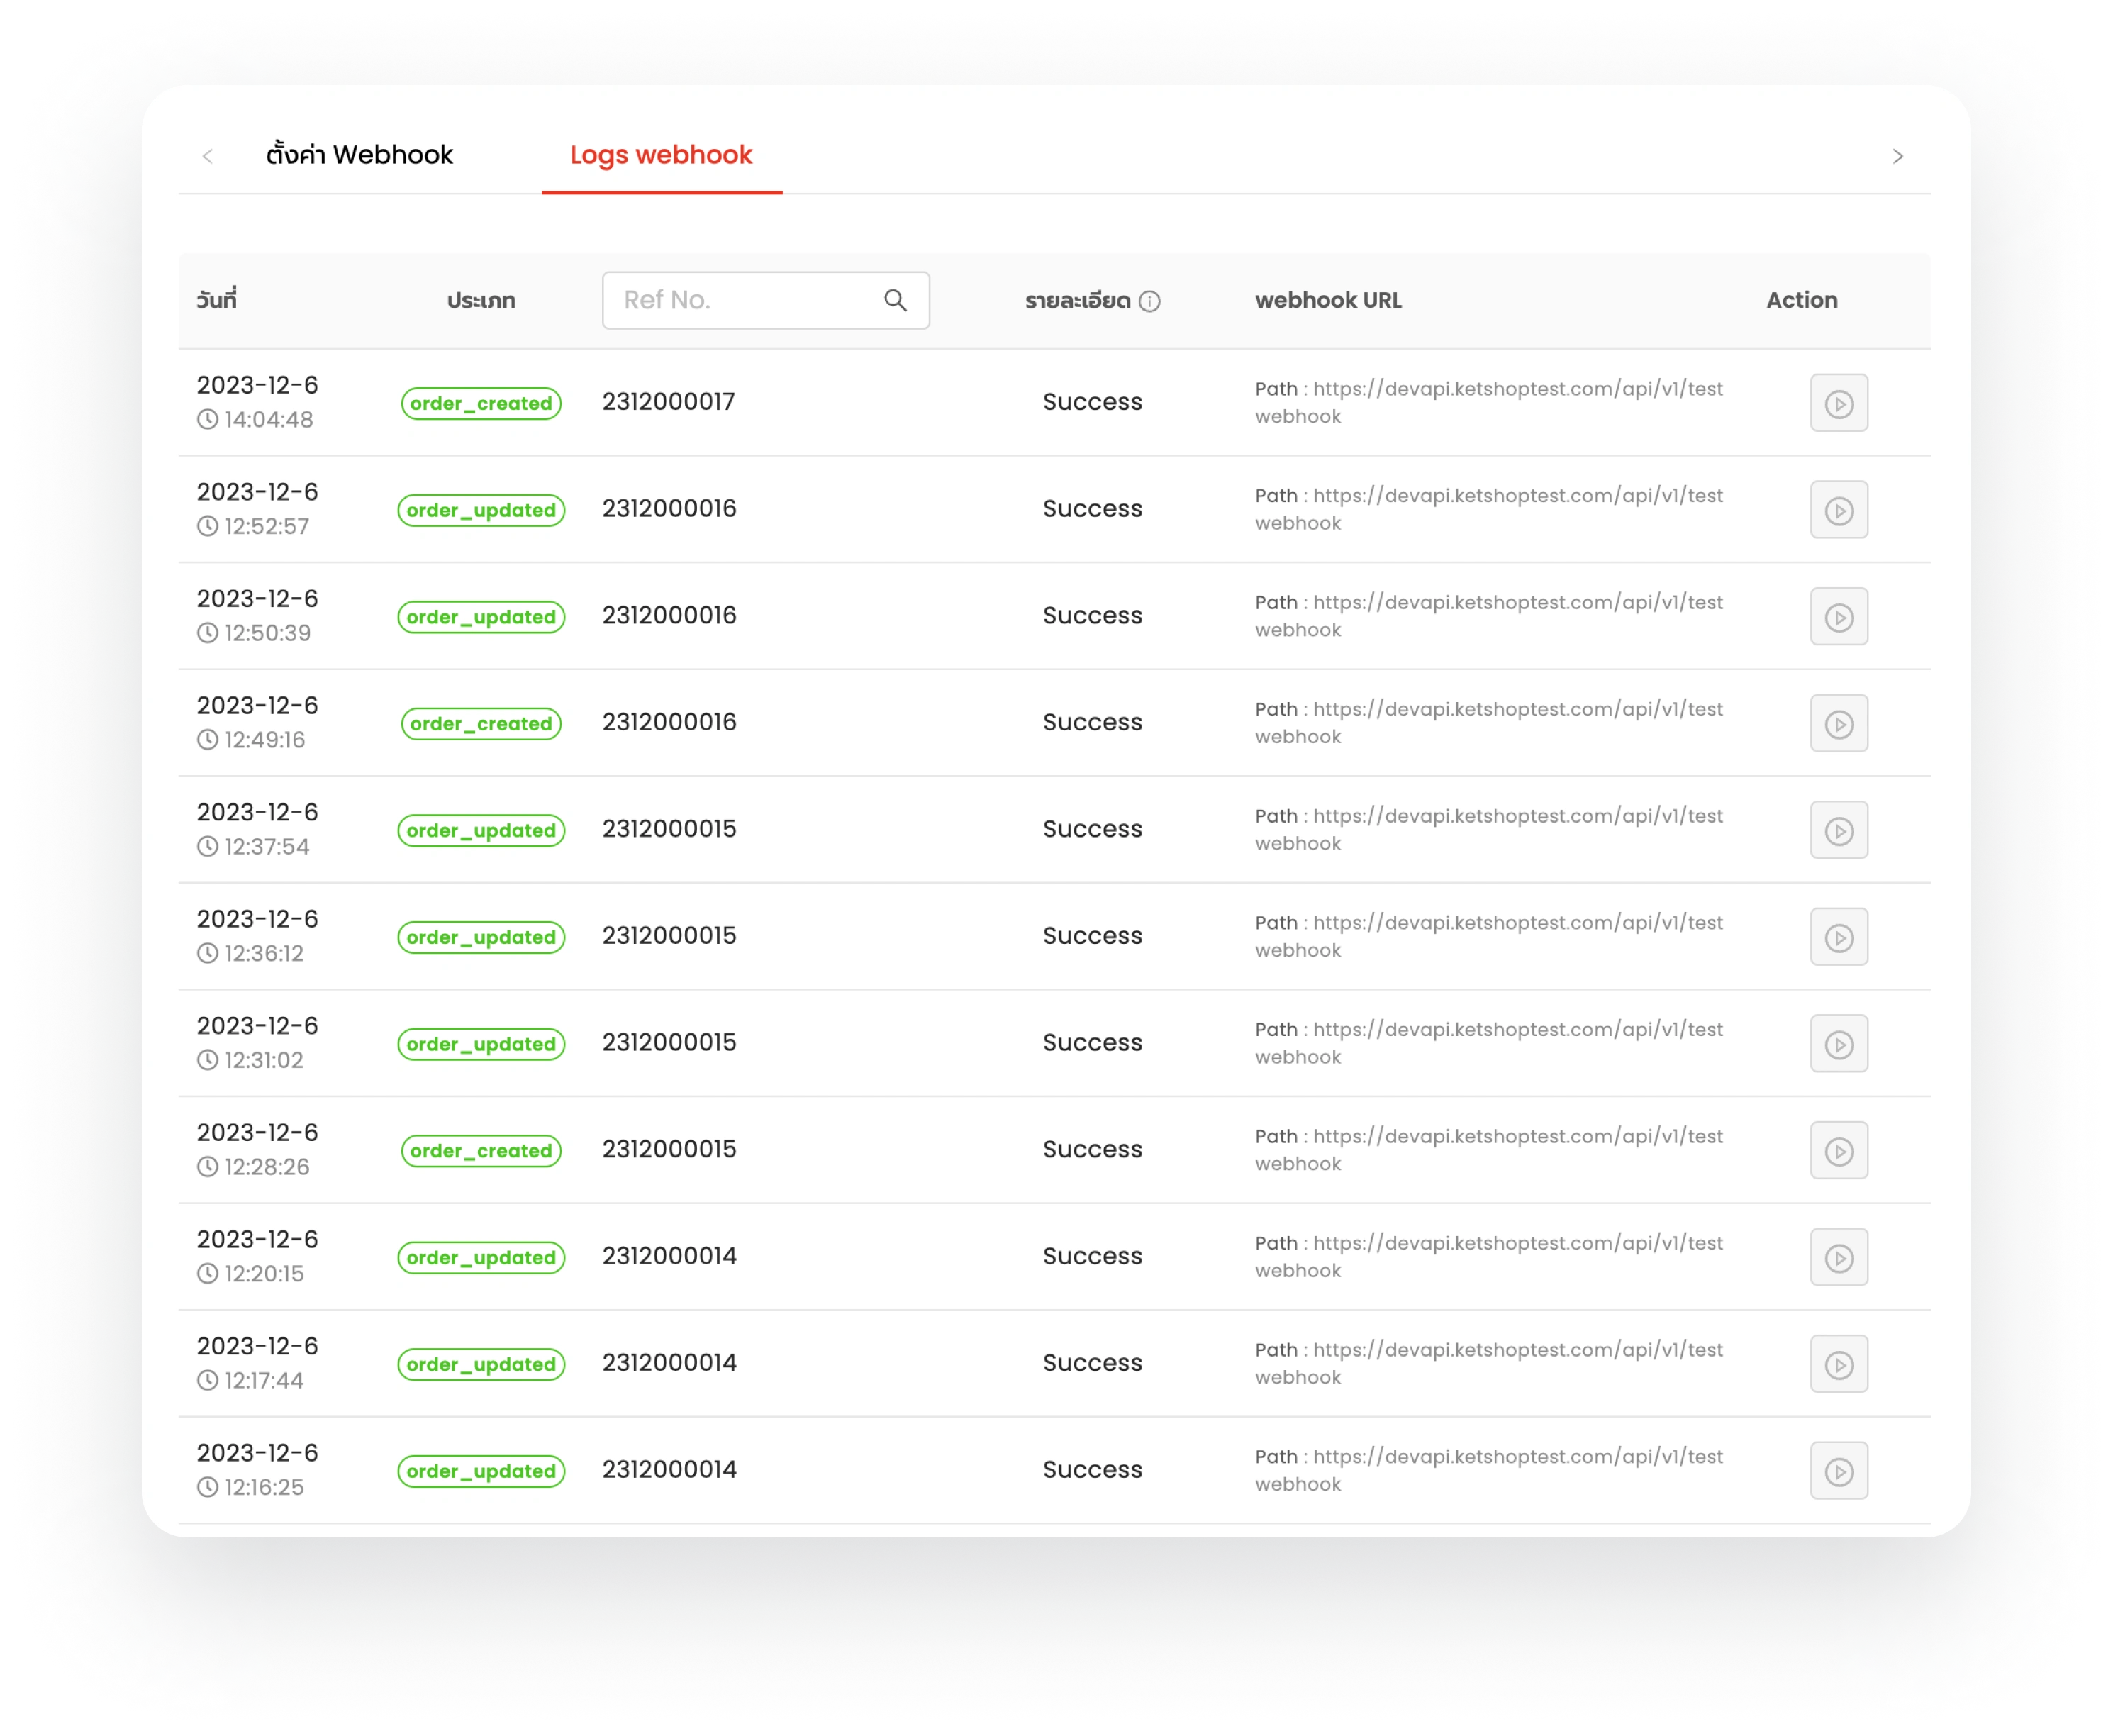Click Success status in 12:20:15 row
This screenshot has height=1736, width=2113.
[x=1092, y=1256]
